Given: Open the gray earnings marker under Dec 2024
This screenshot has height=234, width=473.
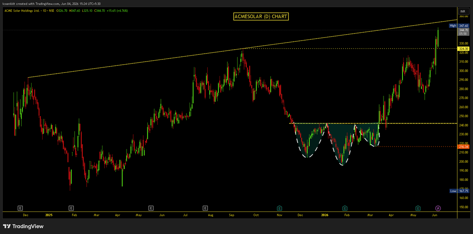Looking at the screenshot, I should 20,208.
